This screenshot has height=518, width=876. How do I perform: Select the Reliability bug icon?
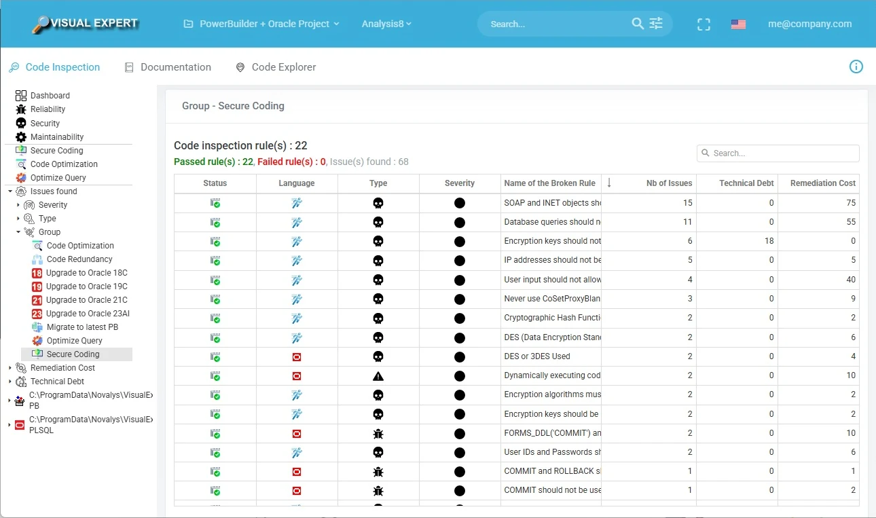21,109
